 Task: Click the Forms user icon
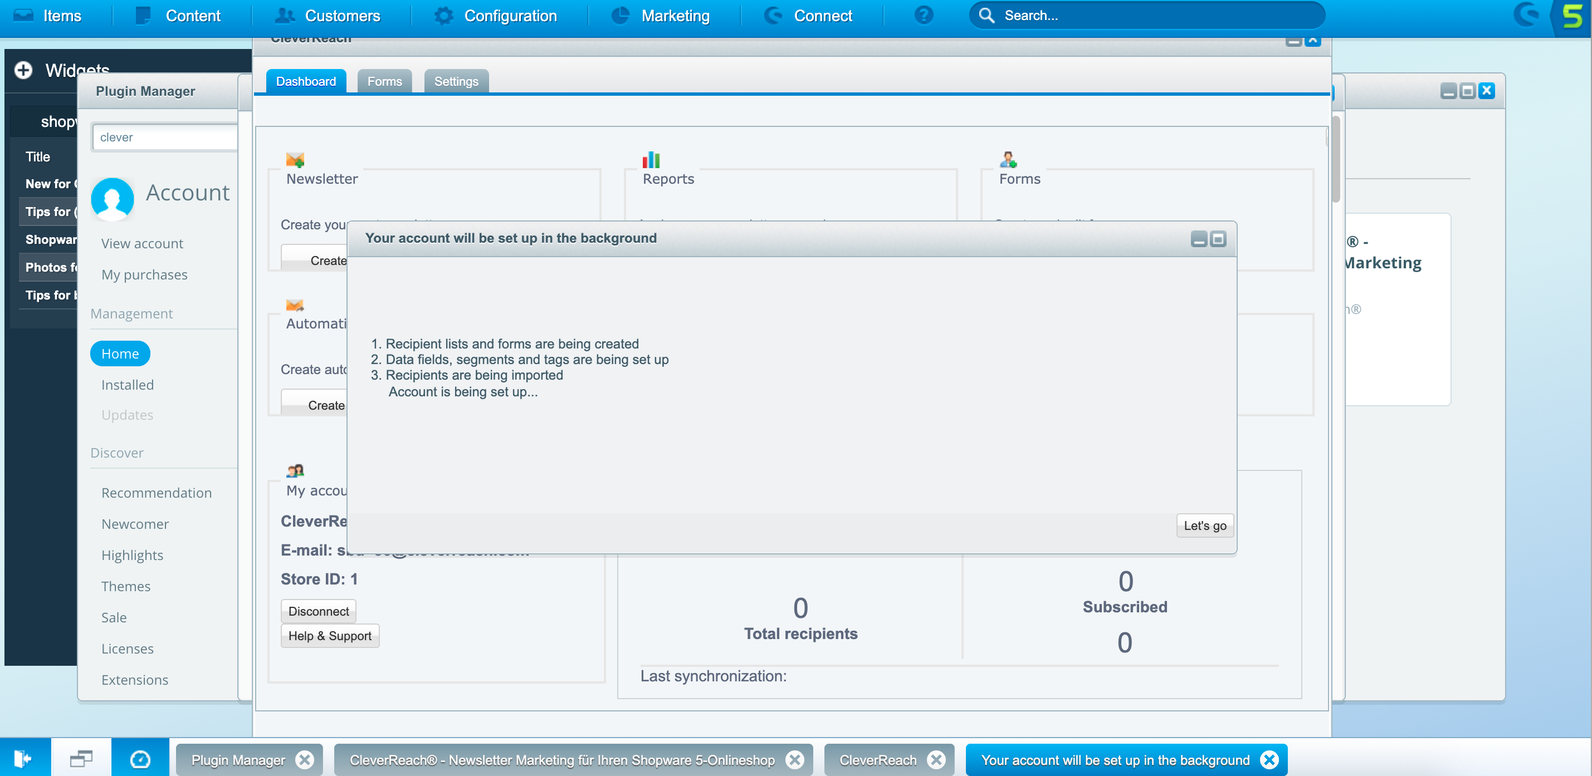1008,160
